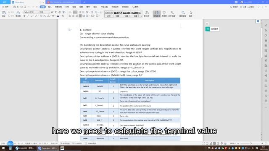Select the 正文 body text style

pyautogui.click(x=109, y=14)
